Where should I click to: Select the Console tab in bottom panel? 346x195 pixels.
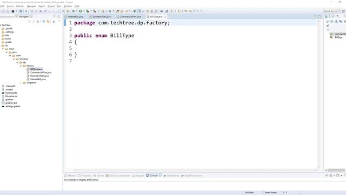154,175
